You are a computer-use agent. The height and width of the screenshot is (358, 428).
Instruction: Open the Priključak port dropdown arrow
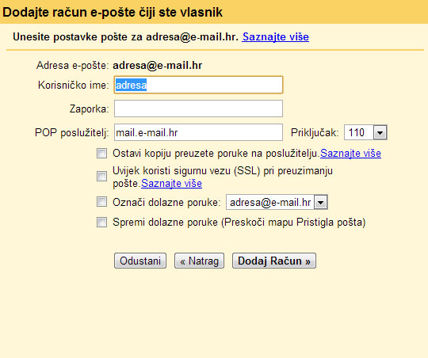[380, 132]
